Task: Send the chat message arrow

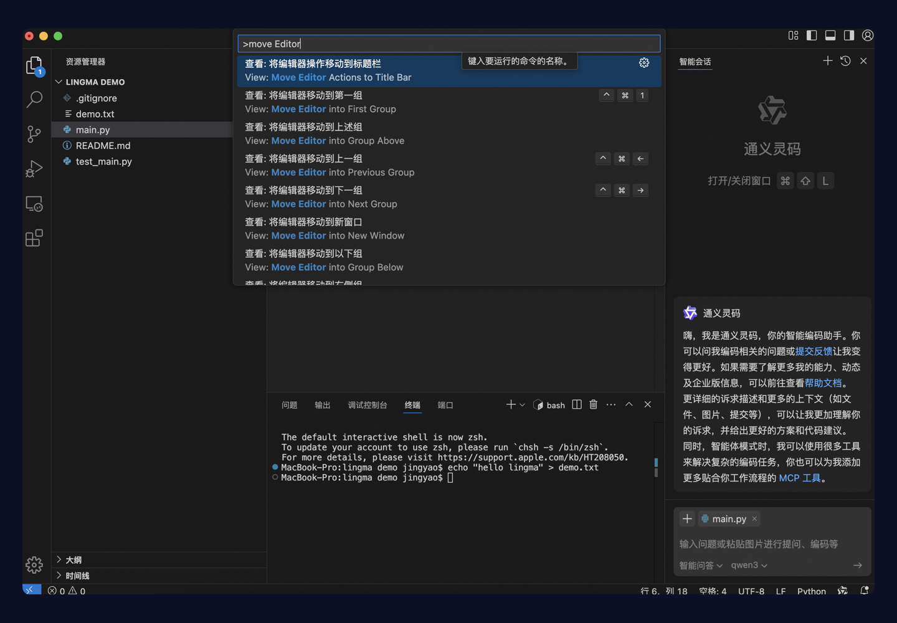Action: click(x=858, y=565)
